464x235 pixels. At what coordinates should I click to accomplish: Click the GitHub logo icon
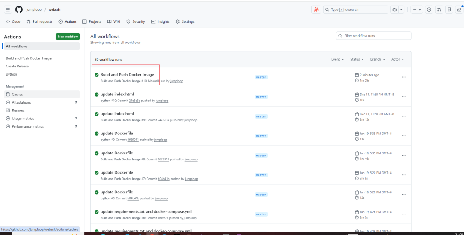tap(19, 9)
